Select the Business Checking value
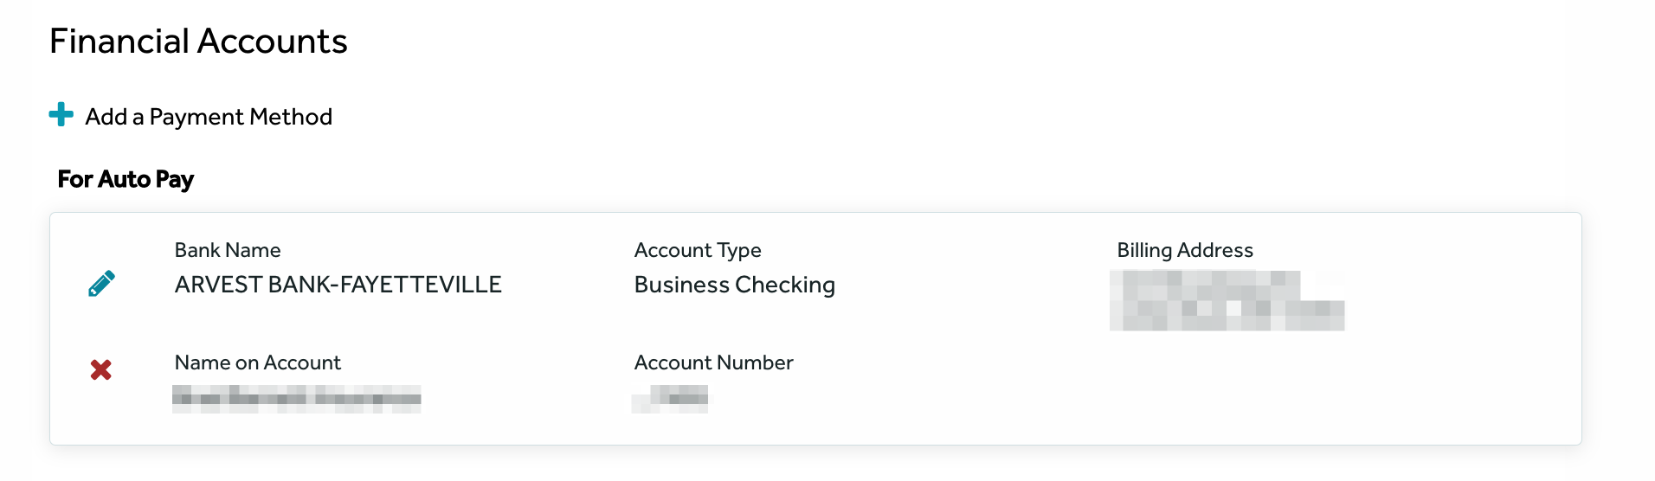This screenshot has width=1655, height=481. pyautogui.click(x=735, y=285)
